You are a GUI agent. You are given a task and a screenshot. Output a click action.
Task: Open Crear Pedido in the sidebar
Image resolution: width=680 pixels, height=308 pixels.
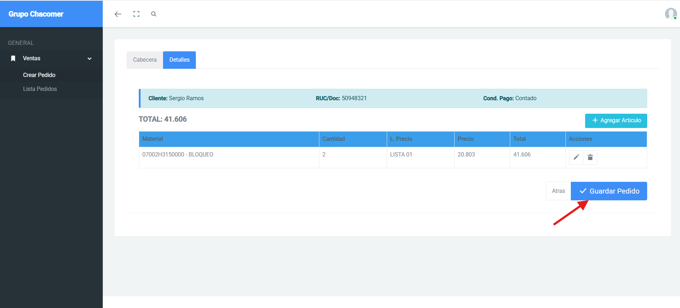pos(39,75)
